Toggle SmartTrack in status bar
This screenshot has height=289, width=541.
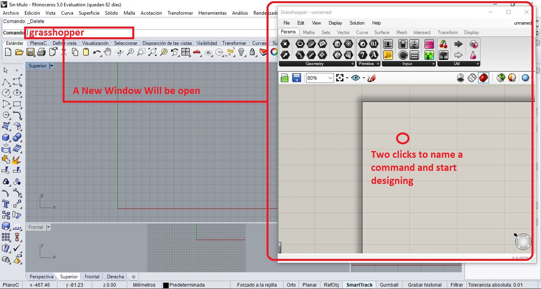coord(360,285)
